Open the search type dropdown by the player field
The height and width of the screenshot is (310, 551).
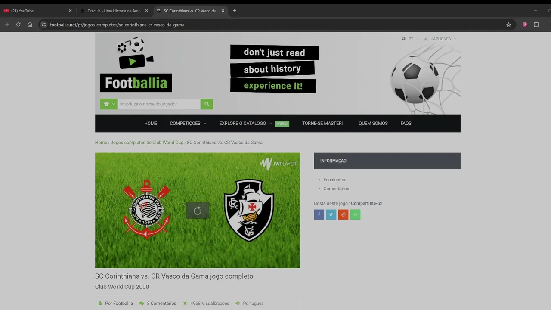108,104
